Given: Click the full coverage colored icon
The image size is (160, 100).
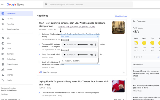Looking at the screenshot, I should (x=40, y=72).
